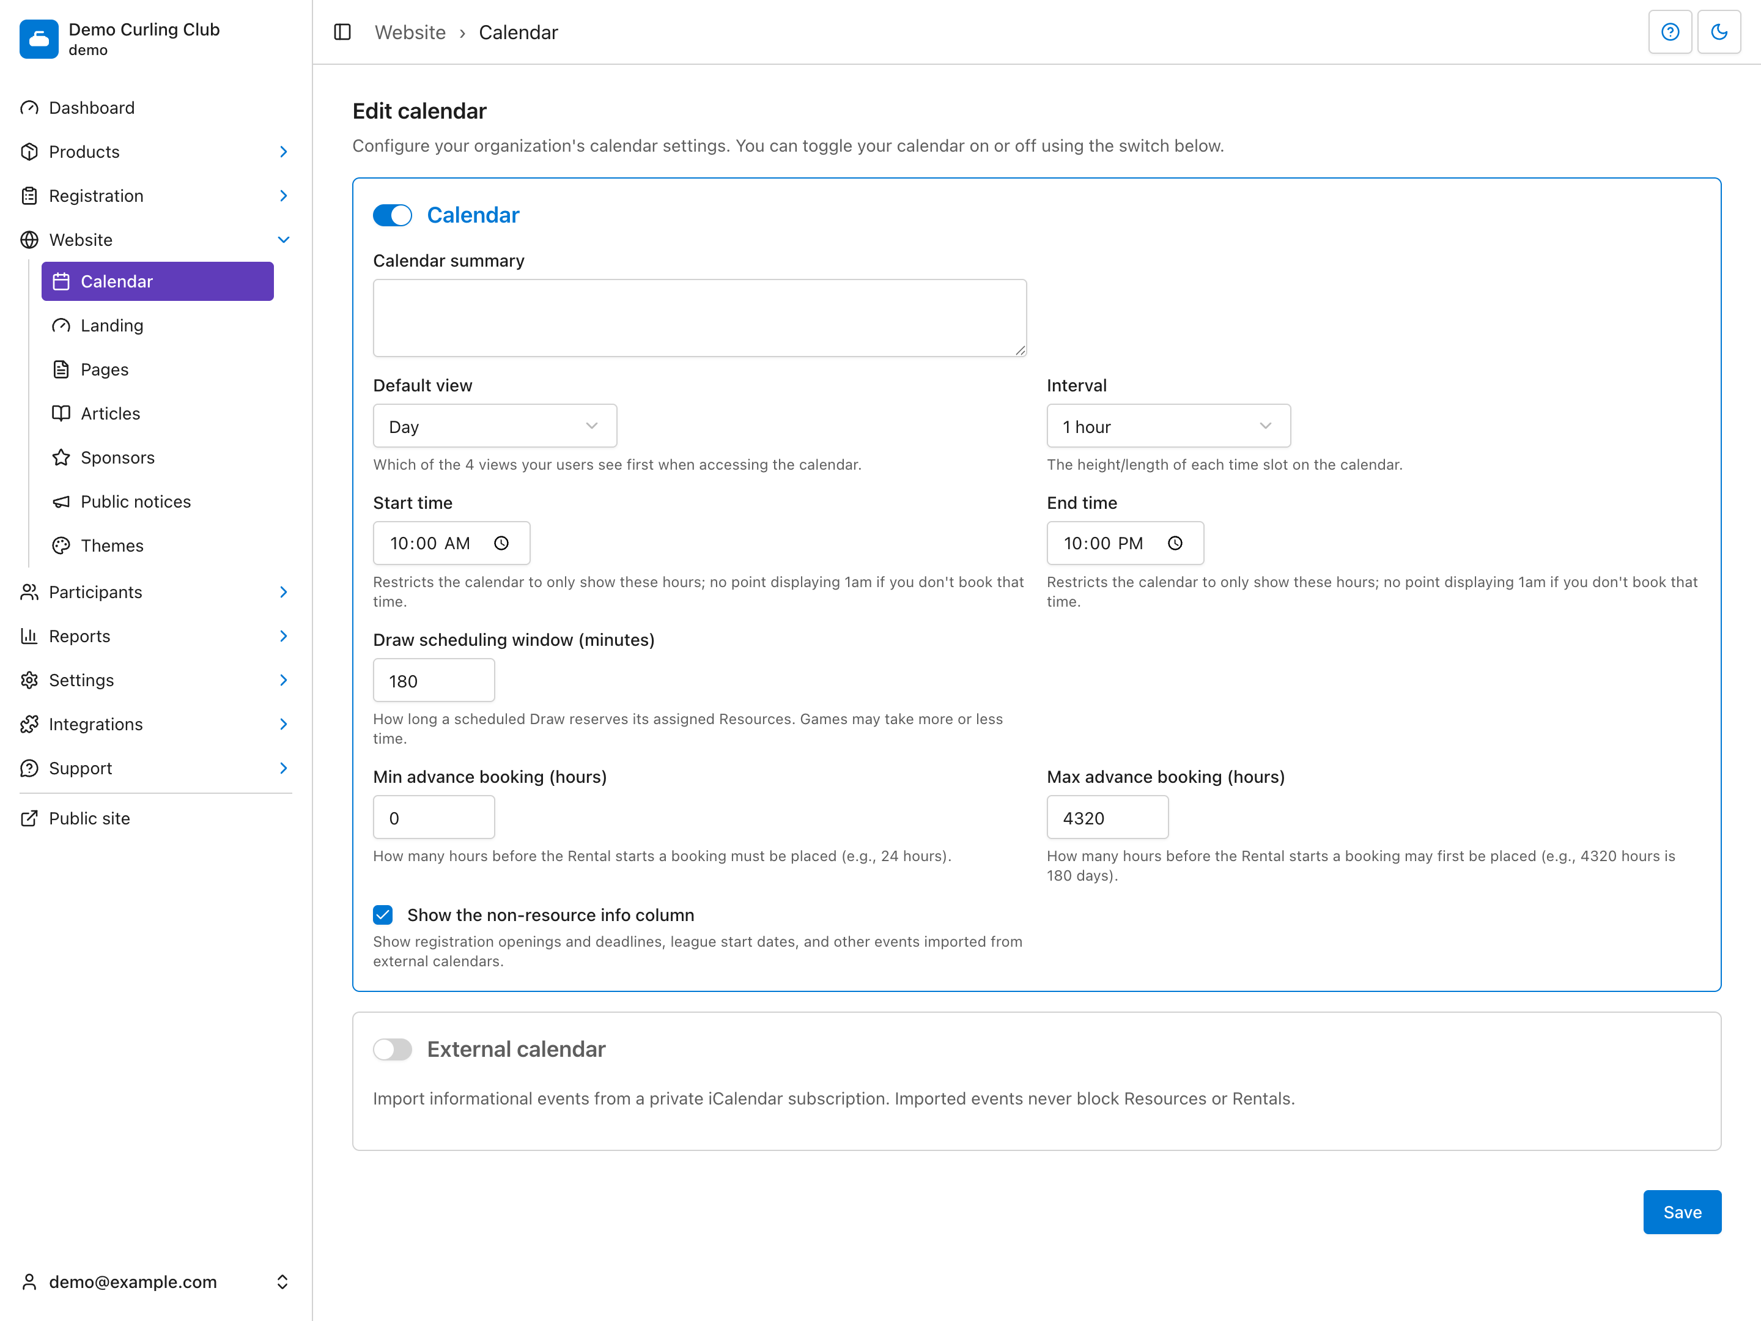This screenshot has width=1761, height=1321.
Task: Open the Default view dropdown
Action: [x=495, y=426]
